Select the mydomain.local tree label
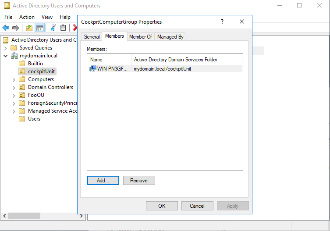The width and height of the screenshot is (330, 231). [39, 56]
